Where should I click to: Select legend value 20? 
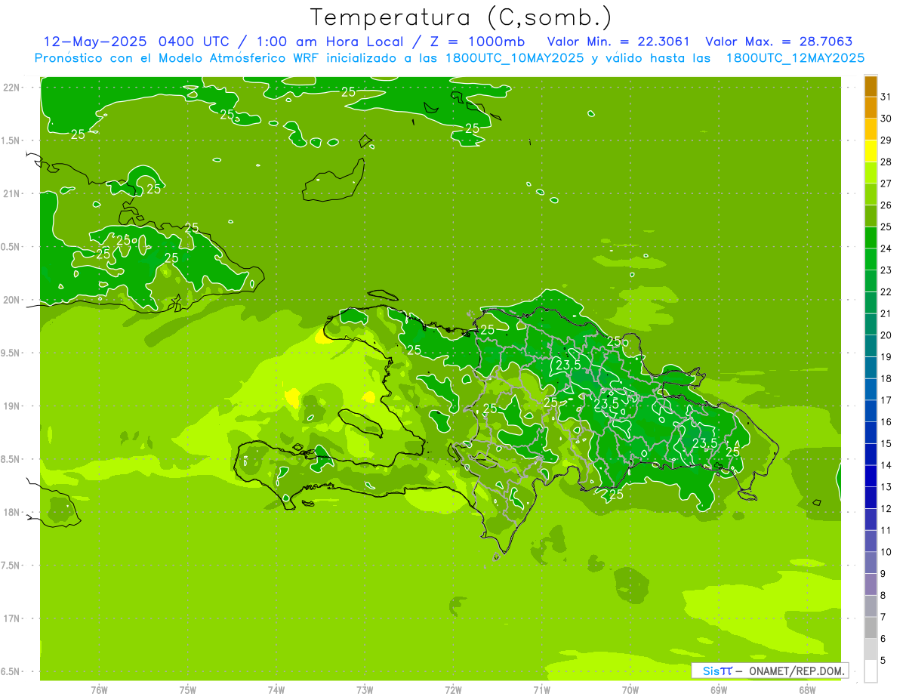[x=886, y=335]
